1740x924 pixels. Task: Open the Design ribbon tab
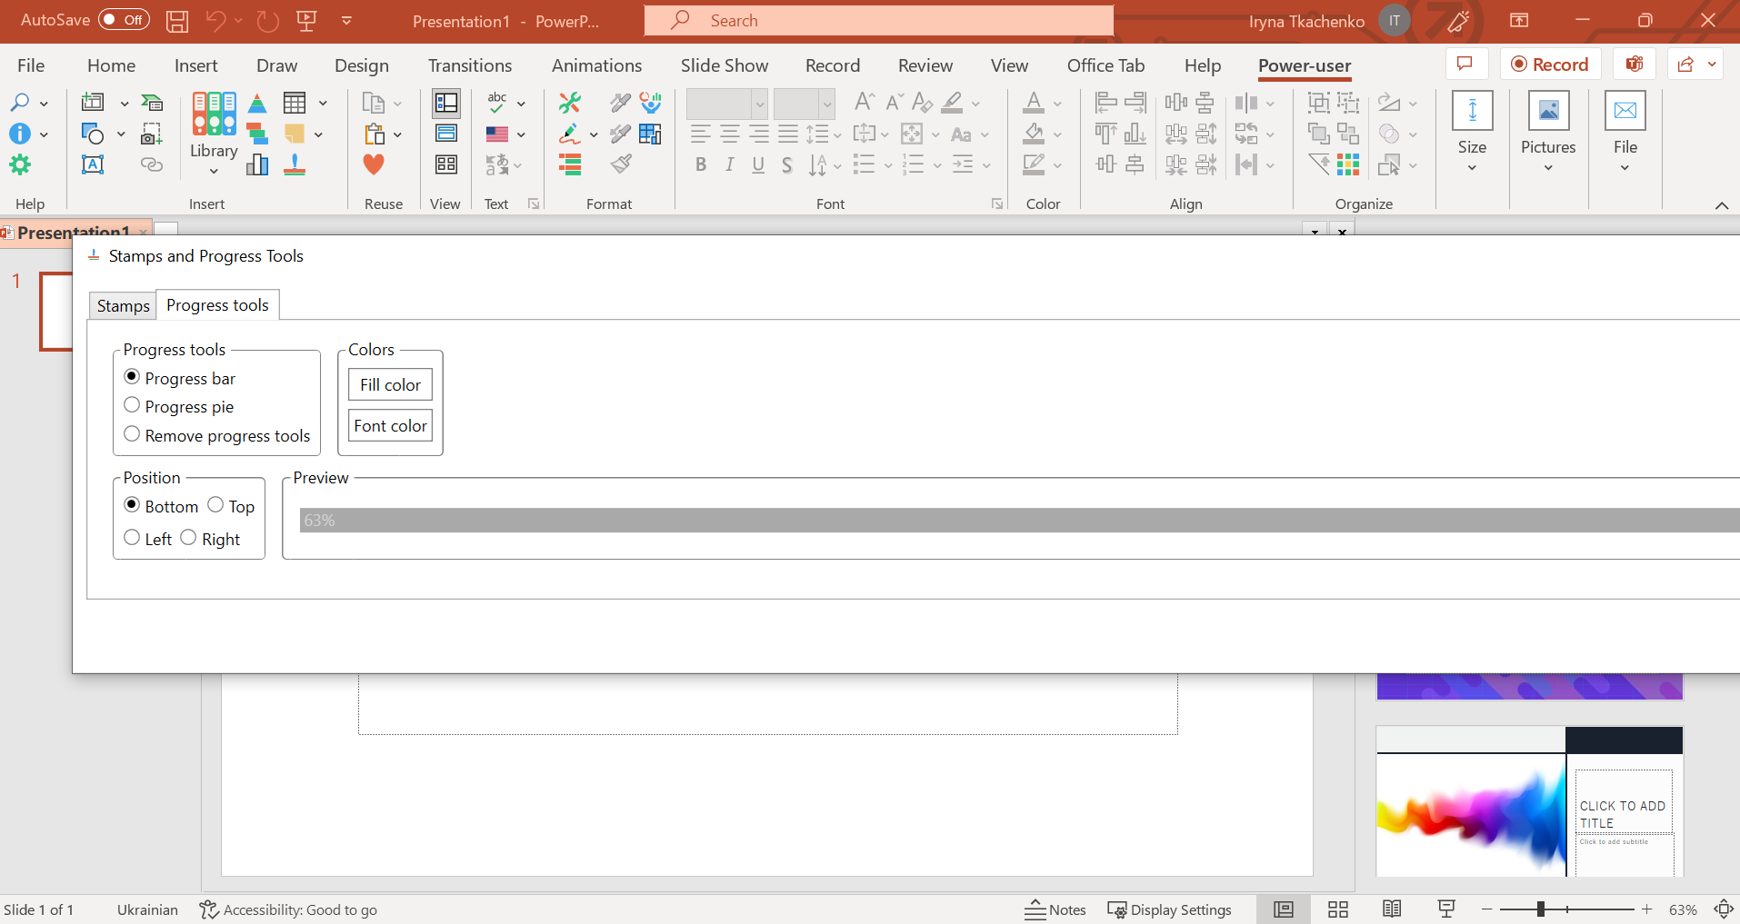coord(361,65)
